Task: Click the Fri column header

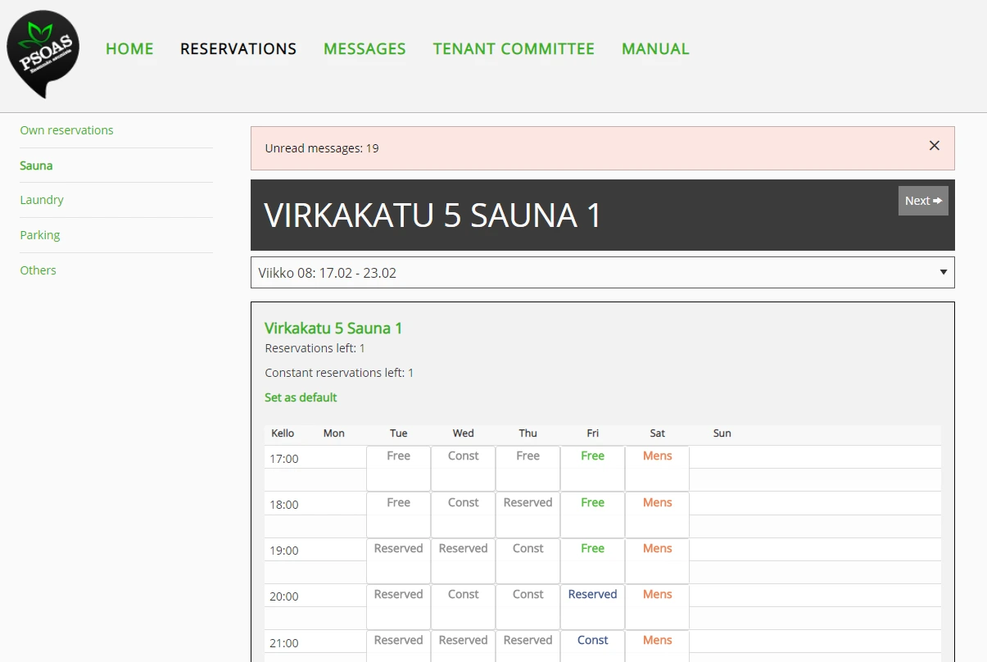Action: pos(593,433)
